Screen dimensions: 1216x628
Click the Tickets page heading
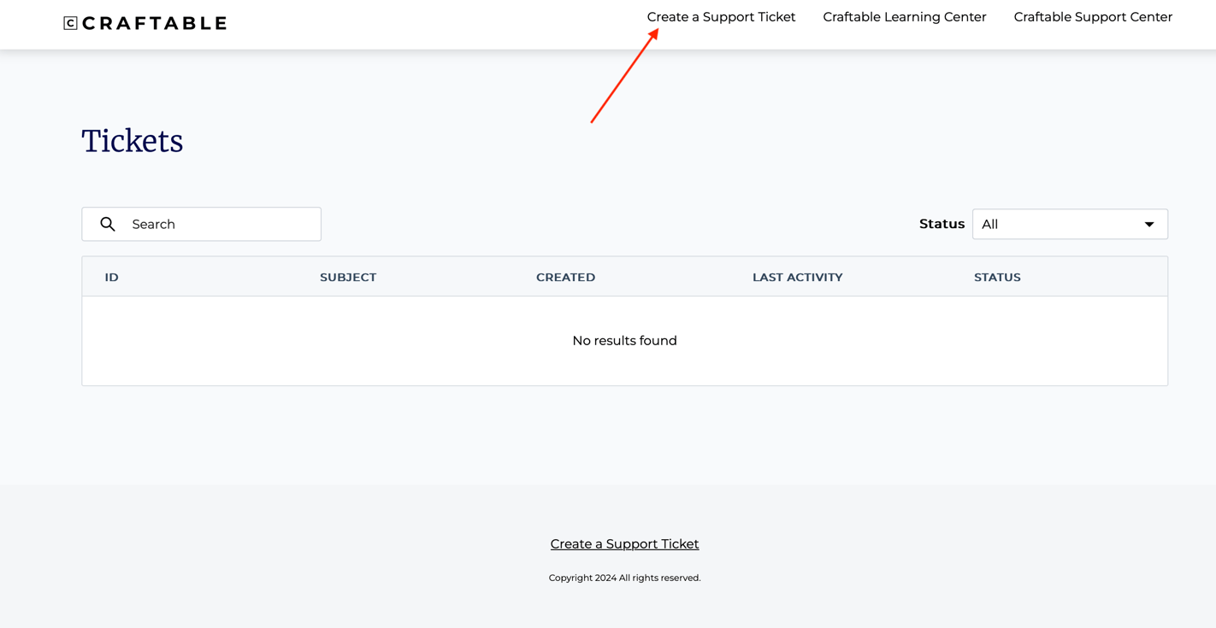(x=133, y=141)
